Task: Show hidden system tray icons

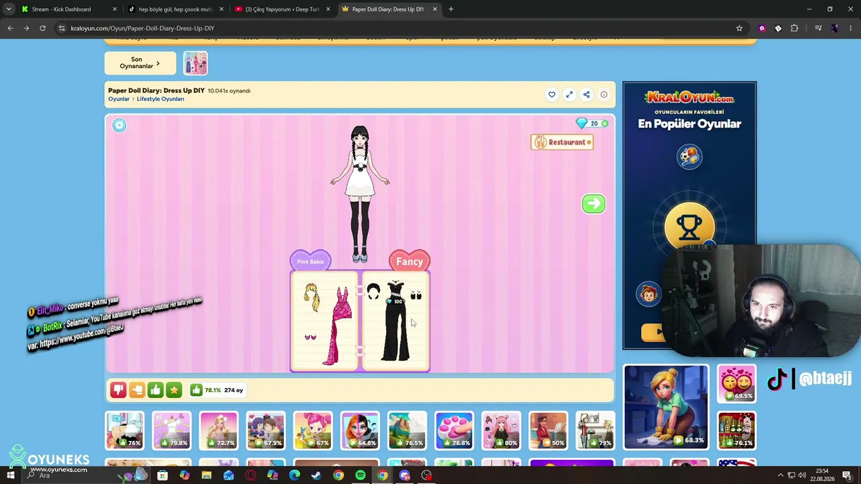Action: click(x=780, y=475)
